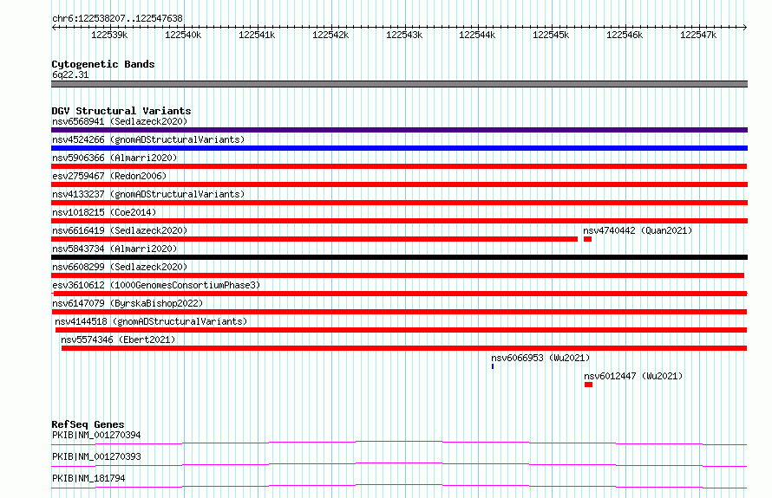Click the 122543k ruler tick label
Screen dimensions: 772x498
coord(404,35)
